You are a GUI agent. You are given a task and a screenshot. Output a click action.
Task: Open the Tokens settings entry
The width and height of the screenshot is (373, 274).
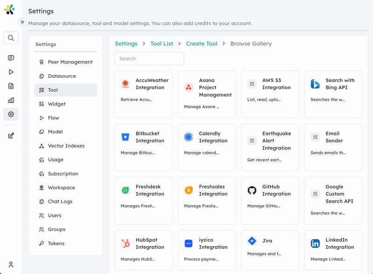[56, 243]
